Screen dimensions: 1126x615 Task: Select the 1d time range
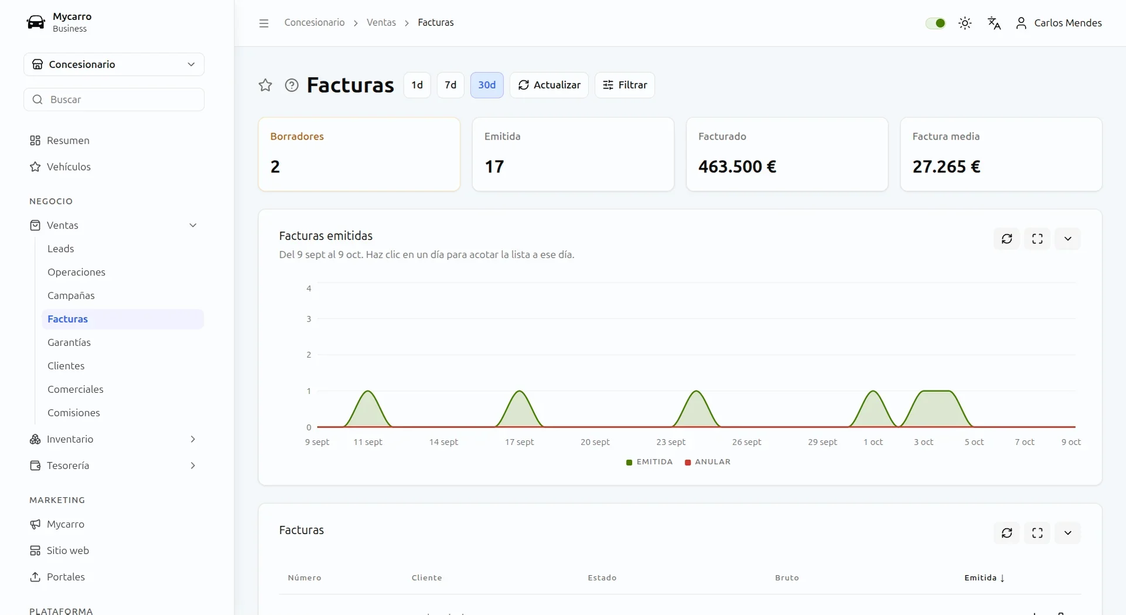(417, 85)
